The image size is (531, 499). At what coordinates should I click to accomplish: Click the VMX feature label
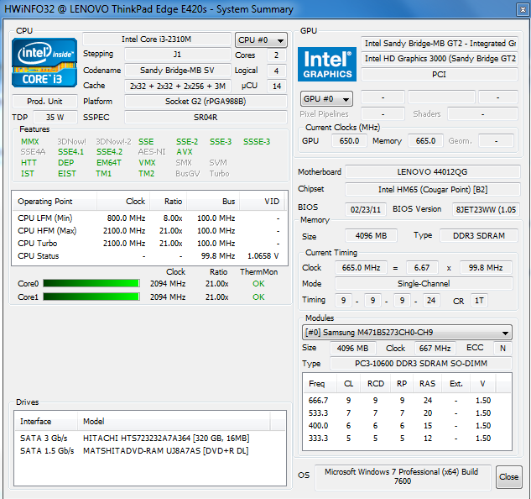coord(147,162)
